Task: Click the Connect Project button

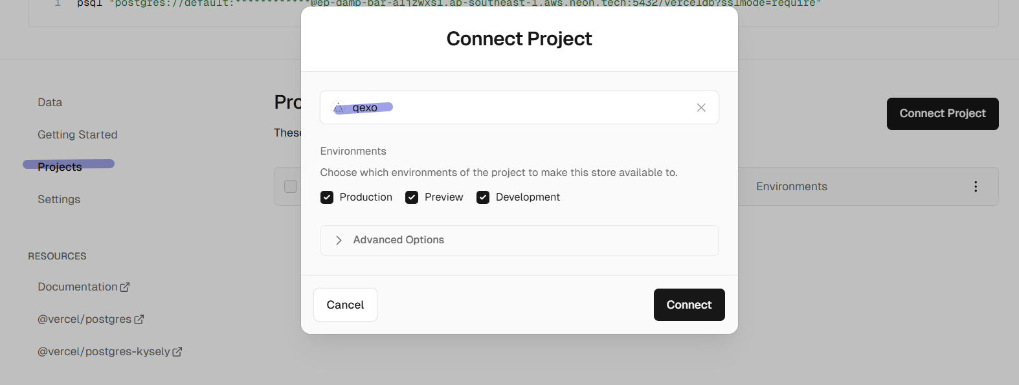Action: (942, 114)
